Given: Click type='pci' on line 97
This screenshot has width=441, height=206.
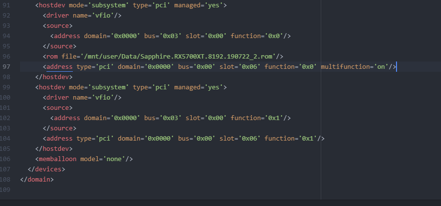Looking at the screenshot, I should [95, 67].
